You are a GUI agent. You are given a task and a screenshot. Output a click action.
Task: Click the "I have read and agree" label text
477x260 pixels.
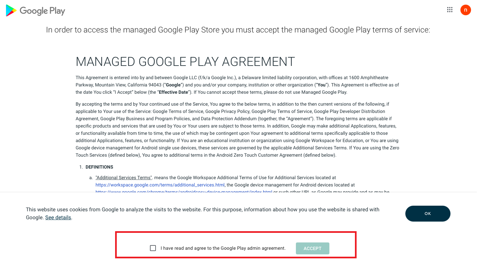click(x=223, y=248)
